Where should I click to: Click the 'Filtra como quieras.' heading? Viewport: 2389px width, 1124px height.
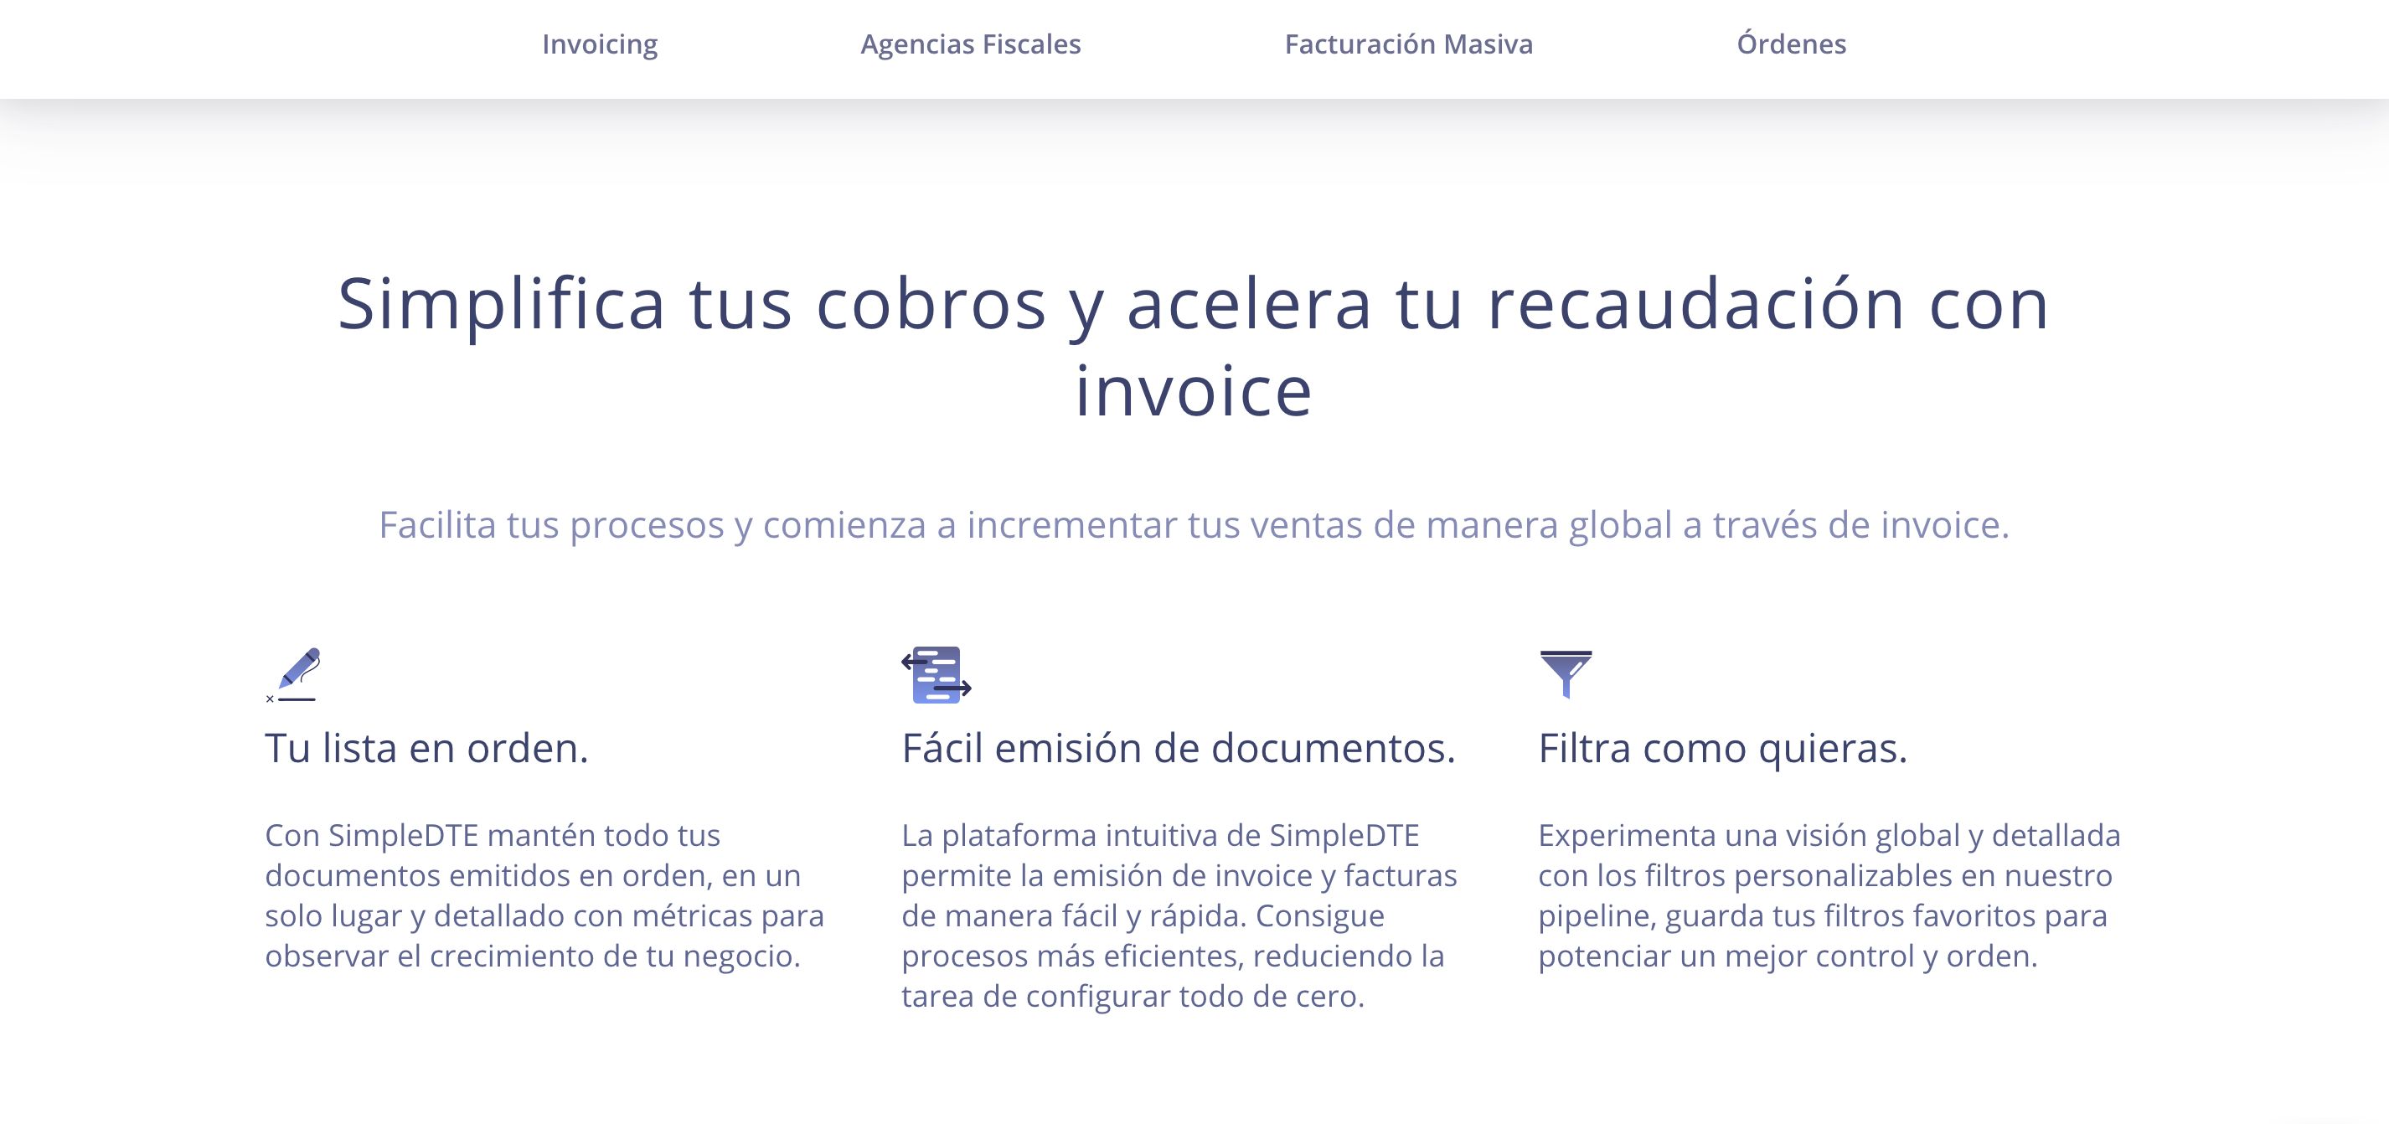pyautogui.click(x=1722, y=747)
